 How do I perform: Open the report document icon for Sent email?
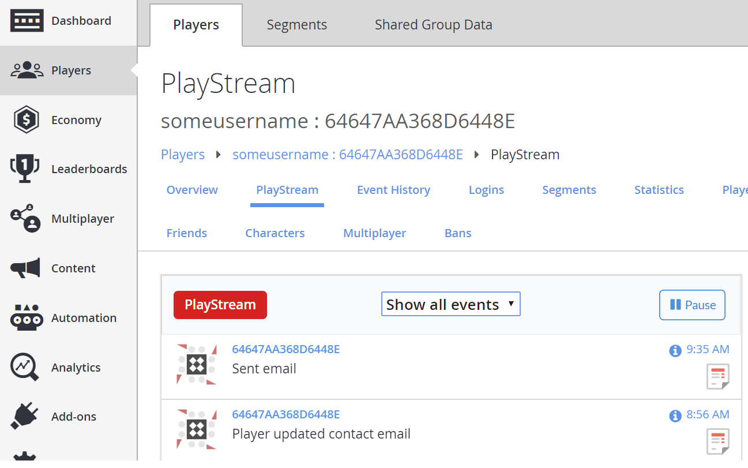pyautogui.click(x=718, y=376)
